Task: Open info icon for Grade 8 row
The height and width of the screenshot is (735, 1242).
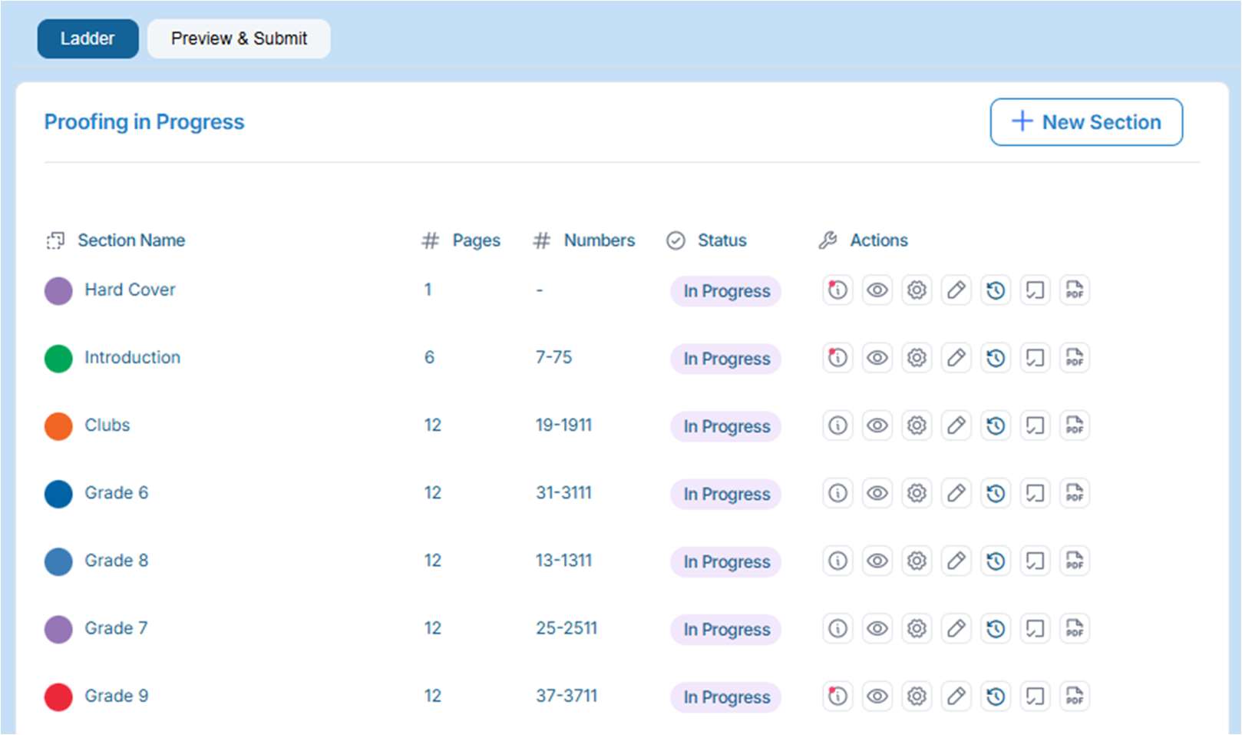Action: coord(837,561)
